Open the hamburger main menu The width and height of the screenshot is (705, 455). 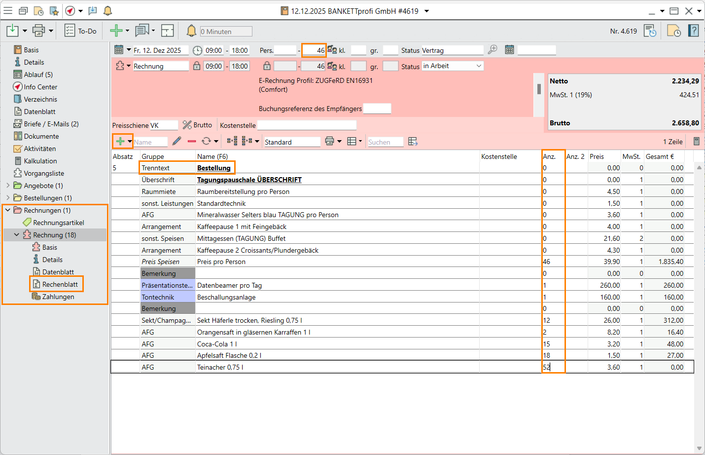tap(8, 11)
